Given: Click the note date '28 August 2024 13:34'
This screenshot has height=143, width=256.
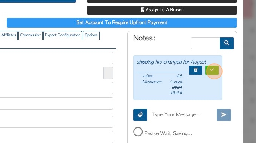Looking at the screenshot, I should point(176,84).
